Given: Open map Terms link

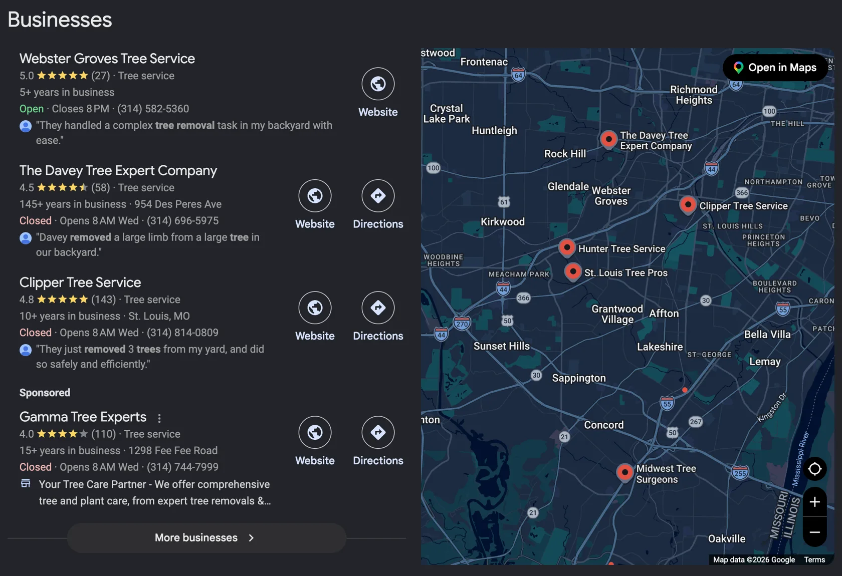Looking at the screenshot, I should pos(814,560).
